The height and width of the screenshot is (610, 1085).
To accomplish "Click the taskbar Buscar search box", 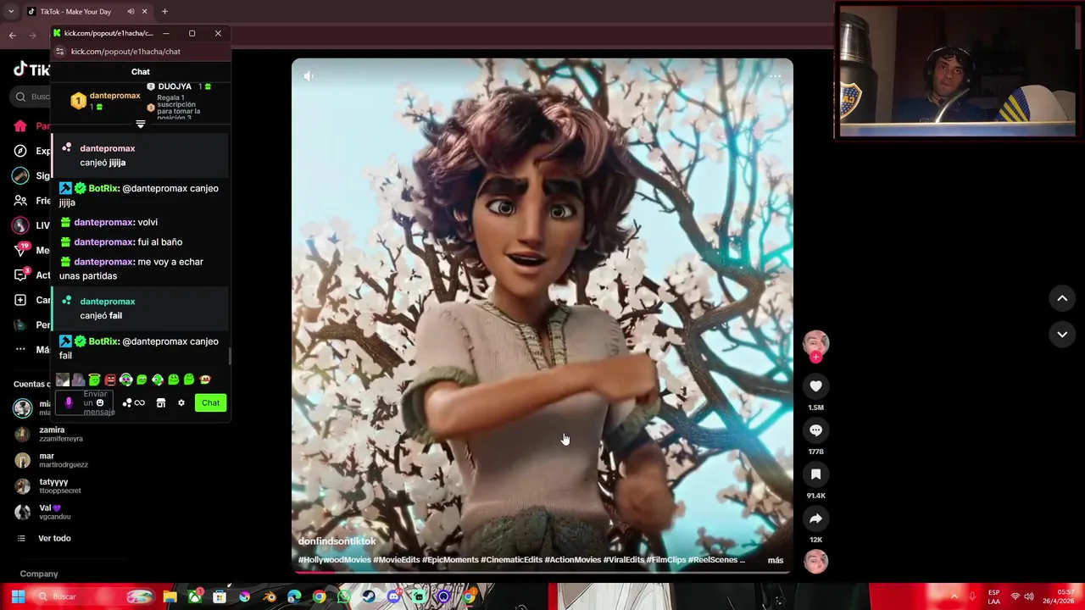I will 93,596.
